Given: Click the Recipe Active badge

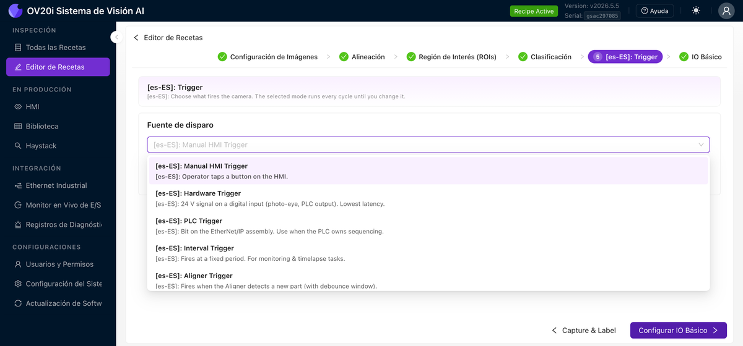Looking at the screenshot, I should point(533,11).
